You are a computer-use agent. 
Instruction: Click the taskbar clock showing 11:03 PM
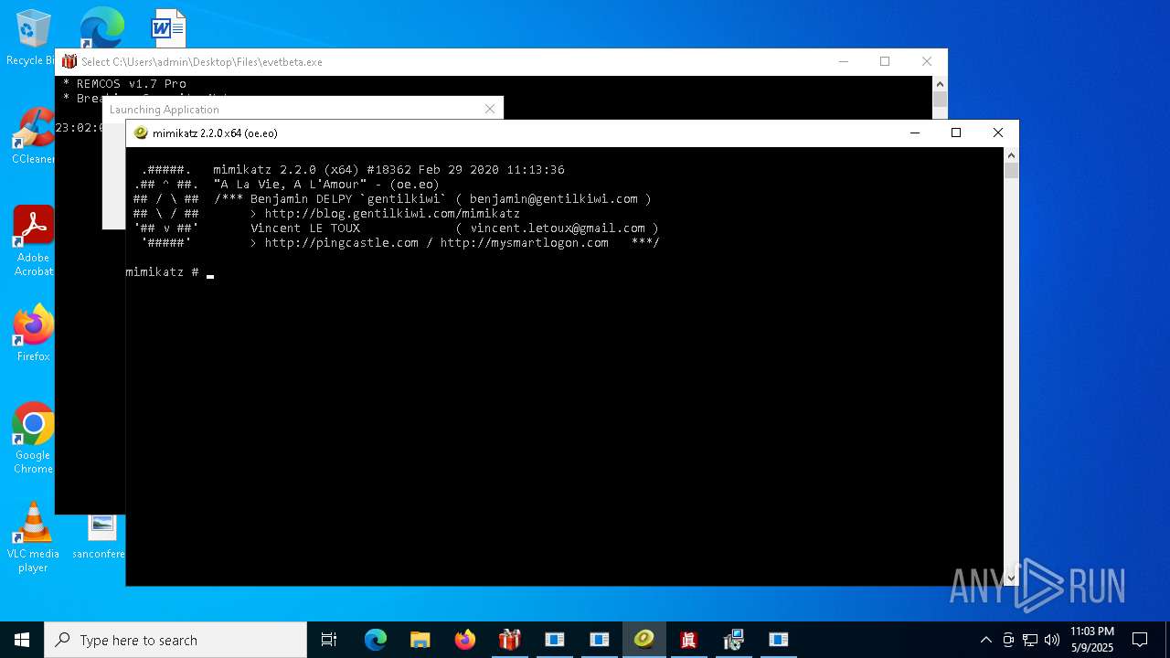click(x=1092, y=640)
